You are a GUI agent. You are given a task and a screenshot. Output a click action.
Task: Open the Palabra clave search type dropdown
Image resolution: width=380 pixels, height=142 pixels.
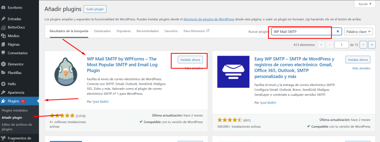click(x=358, y=31)
